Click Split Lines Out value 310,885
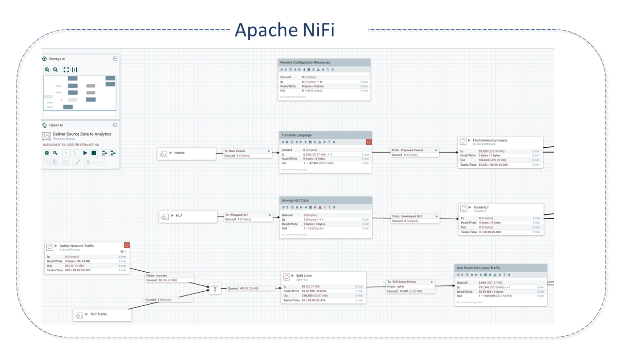The height and width of the screenshot is (350, 622). (307, 296)
